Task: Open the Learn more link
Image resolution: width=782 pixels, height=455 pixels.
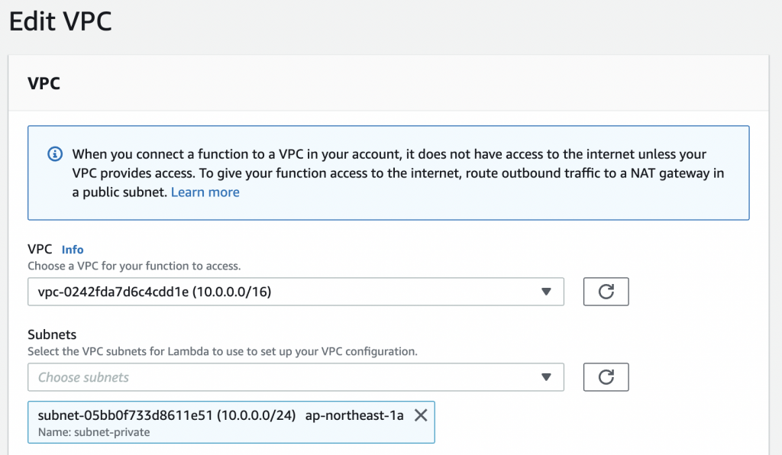Action: pyautogui.click(x=205, y=192)
